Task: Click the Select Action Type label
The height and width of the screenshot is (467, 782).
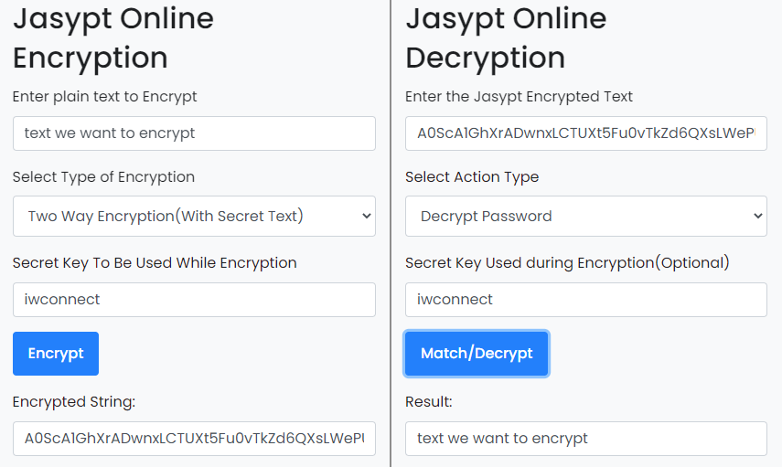Action: (x=472, y=177)
